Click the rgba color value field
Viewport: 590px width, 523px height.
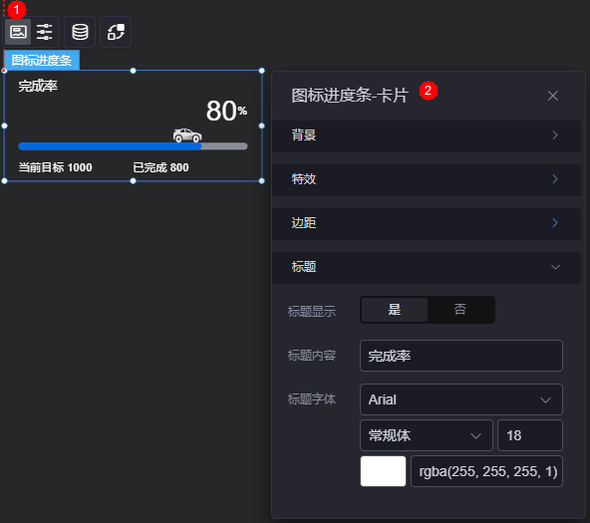point(486,471)
